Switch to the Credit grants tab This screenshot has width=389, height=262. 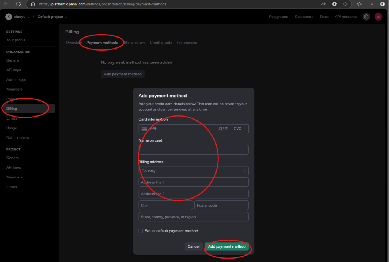(x=161, y=43)
